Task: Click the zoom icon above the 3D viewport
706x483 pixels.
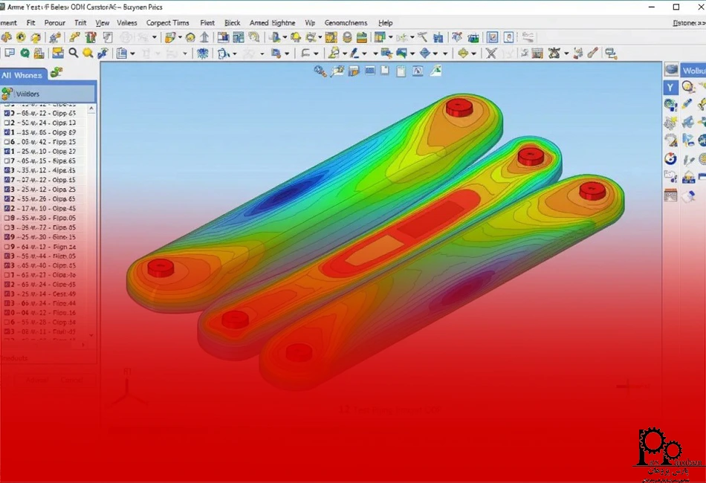Action: [x=320, y=71]
